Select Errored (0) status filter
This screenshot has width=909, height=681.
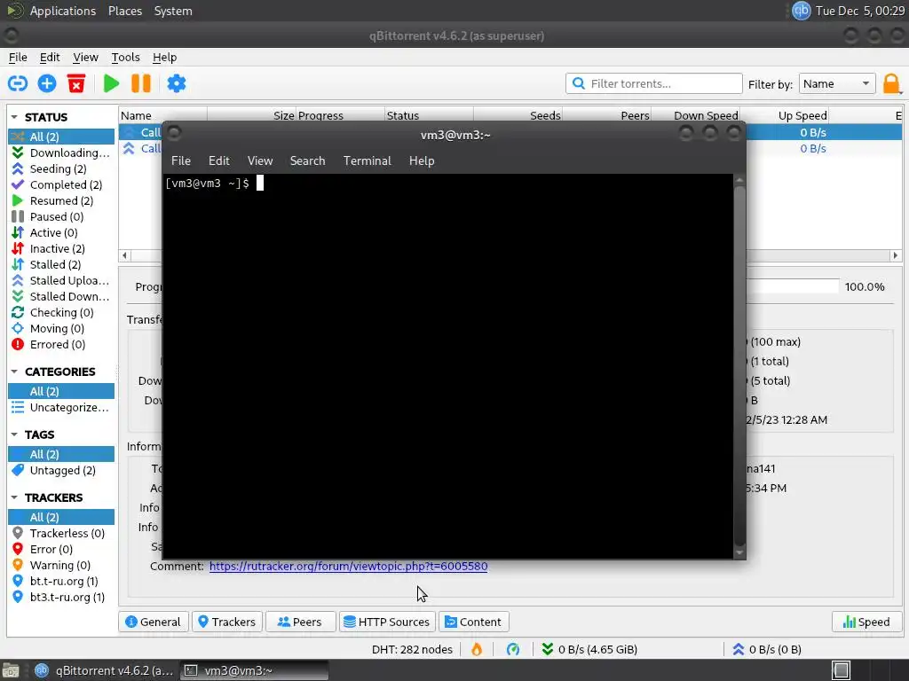pyautogui.click(x=61, y=345)
